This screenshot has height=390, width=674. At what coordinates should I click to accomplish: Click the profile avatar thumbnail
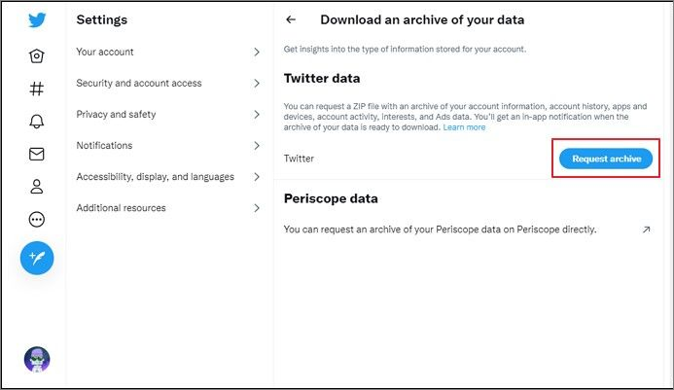[37, 359]
